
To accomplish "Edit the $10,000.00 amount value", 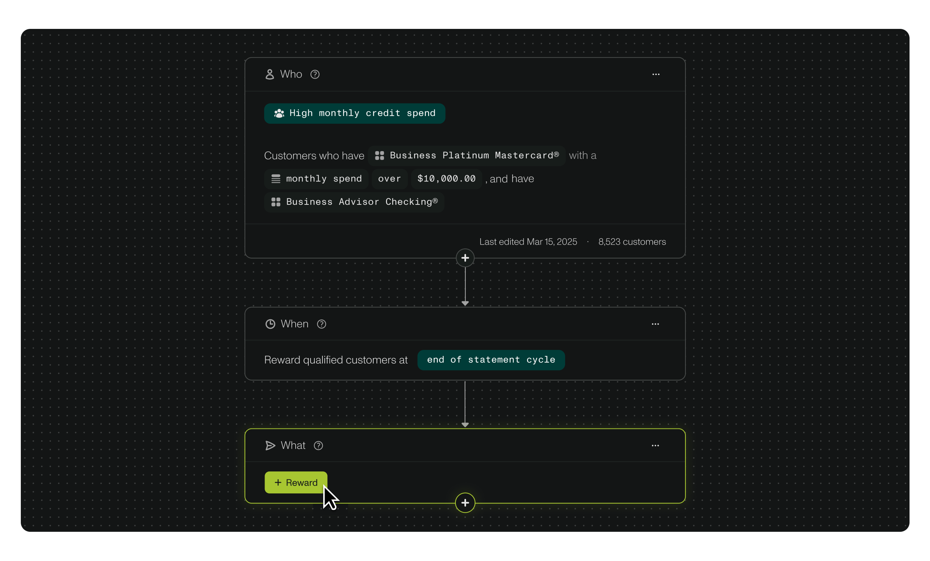I will pyautogui.click(x=446, y=179).
